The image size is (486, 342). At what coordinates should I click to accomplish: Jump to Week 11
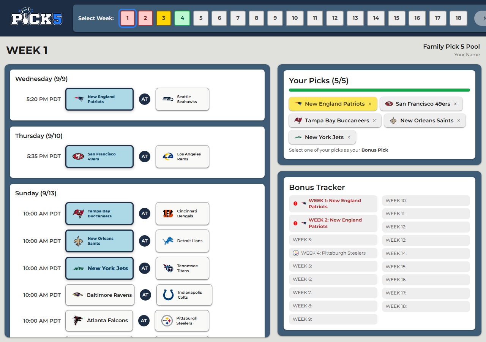tap(315, 18)
